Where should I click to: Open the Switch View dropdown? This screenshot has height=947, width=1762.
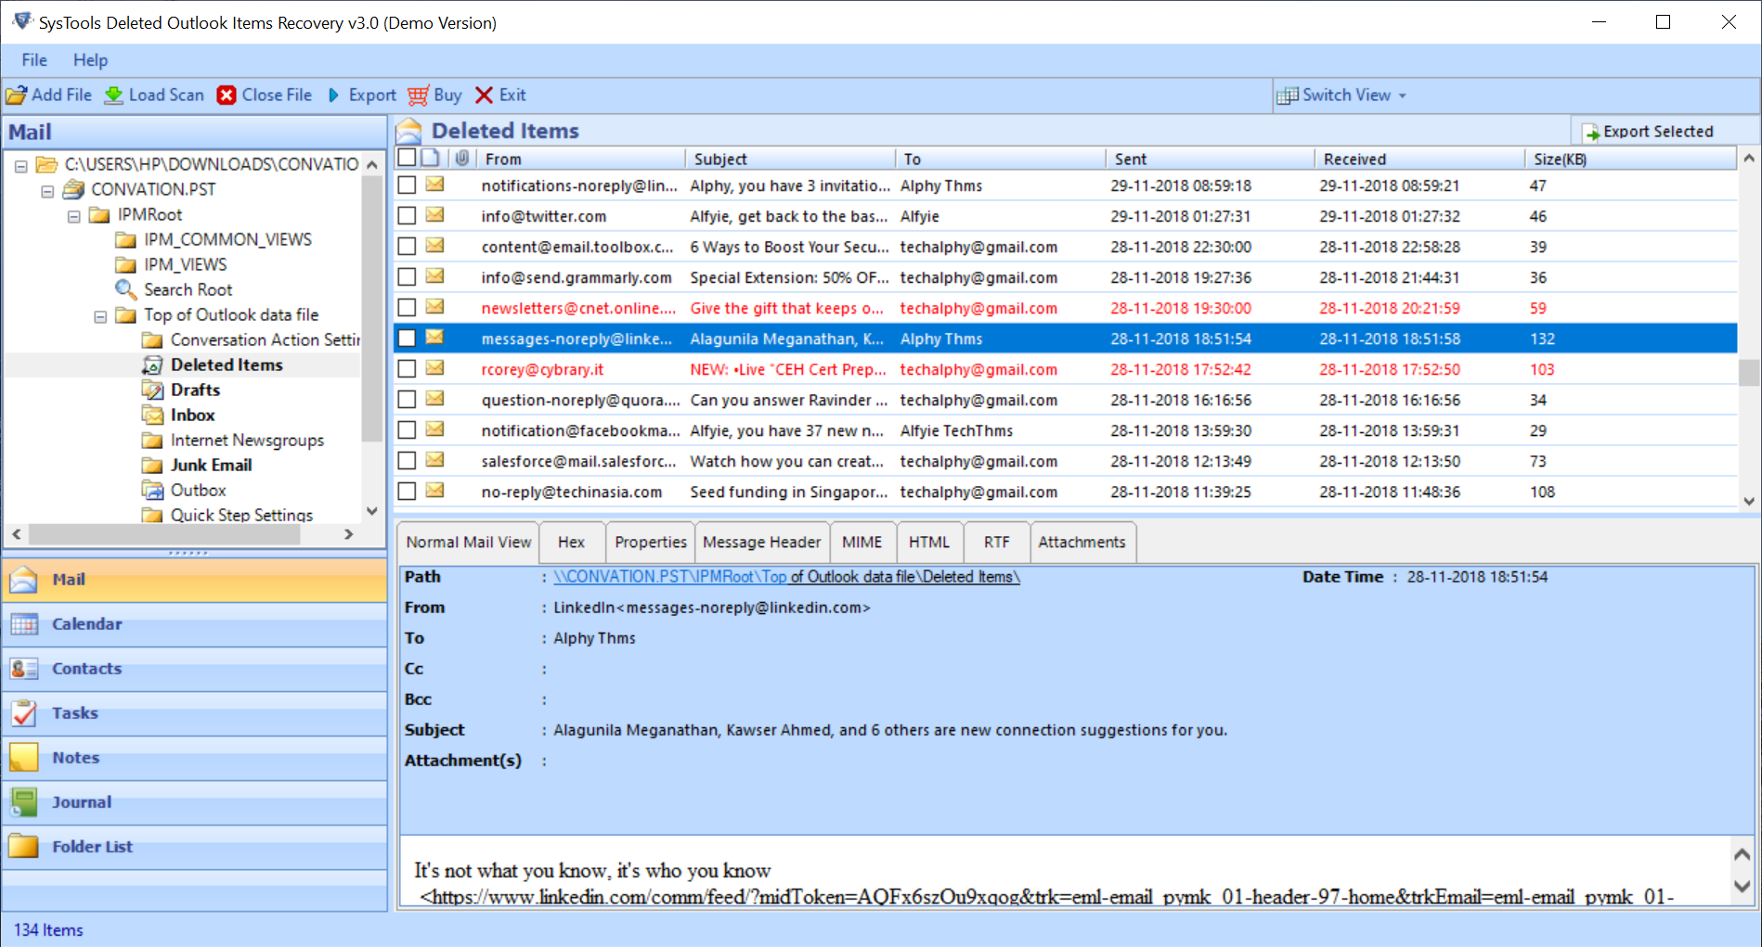pos(1342,96)
